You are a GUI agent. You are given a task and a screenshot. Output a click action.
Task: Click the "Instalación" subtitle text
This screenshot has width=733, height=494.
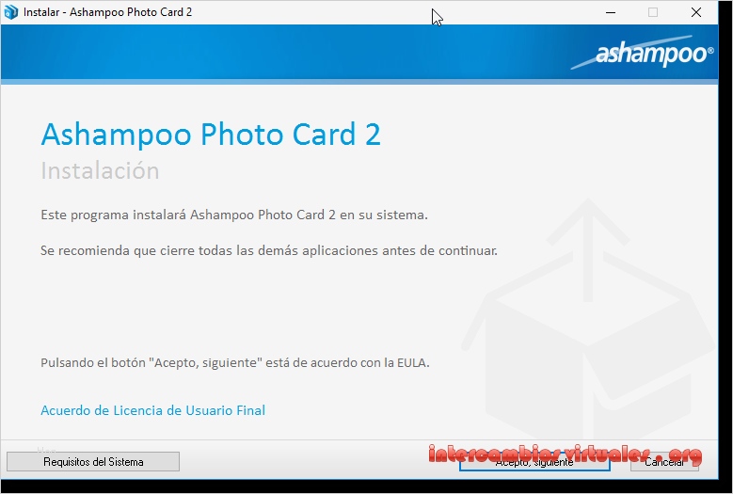click(100, 170)
